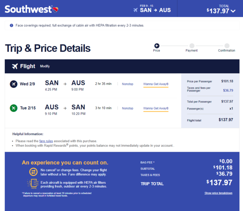Click the dark departing flight icon for Wed 2/9
243x211 pixels.
click(14, 84)
